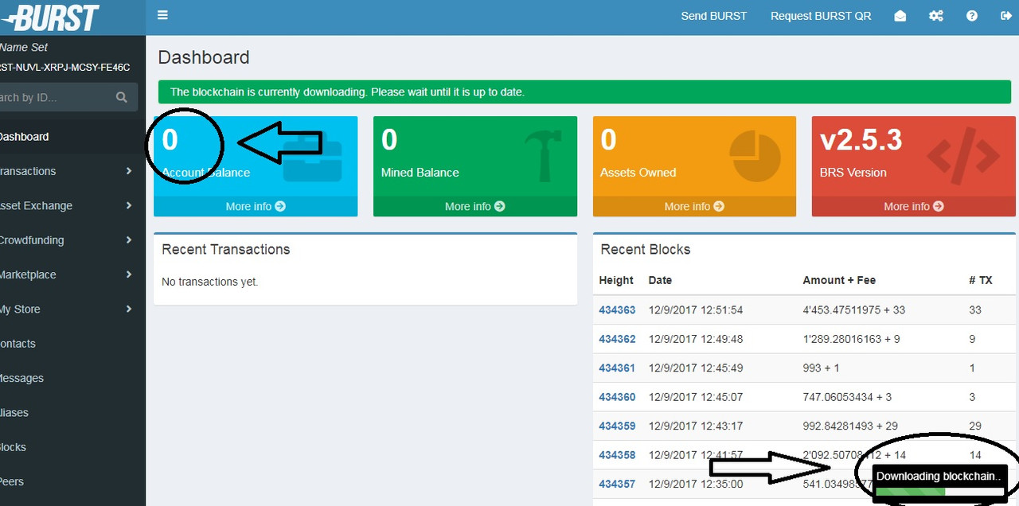
Task: Open More info on Assets Owned card
Action: click(x=694, y=206)
